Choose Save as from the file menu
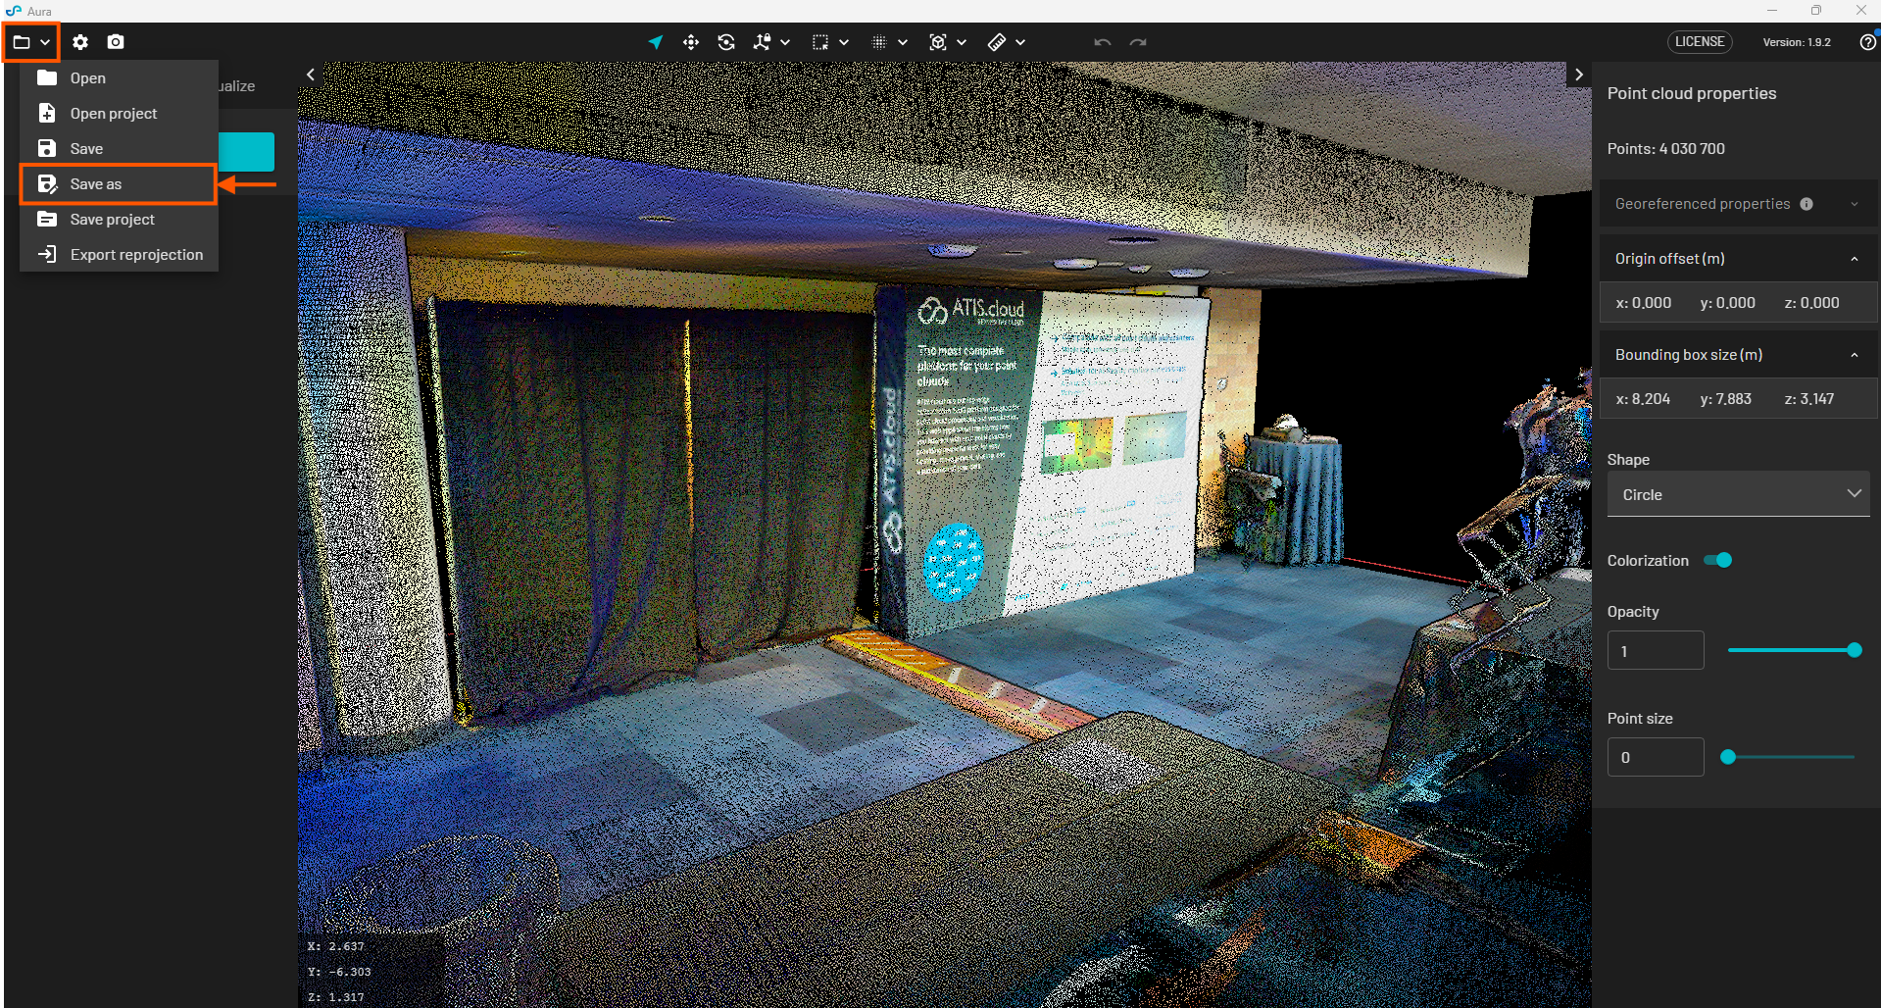 [96, 184]
